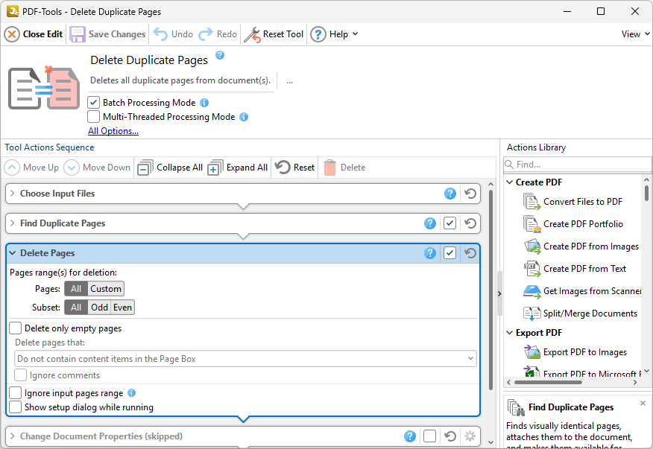Collapse the Create PDF category
The image size is (653, 449).
tap(509, 182)
